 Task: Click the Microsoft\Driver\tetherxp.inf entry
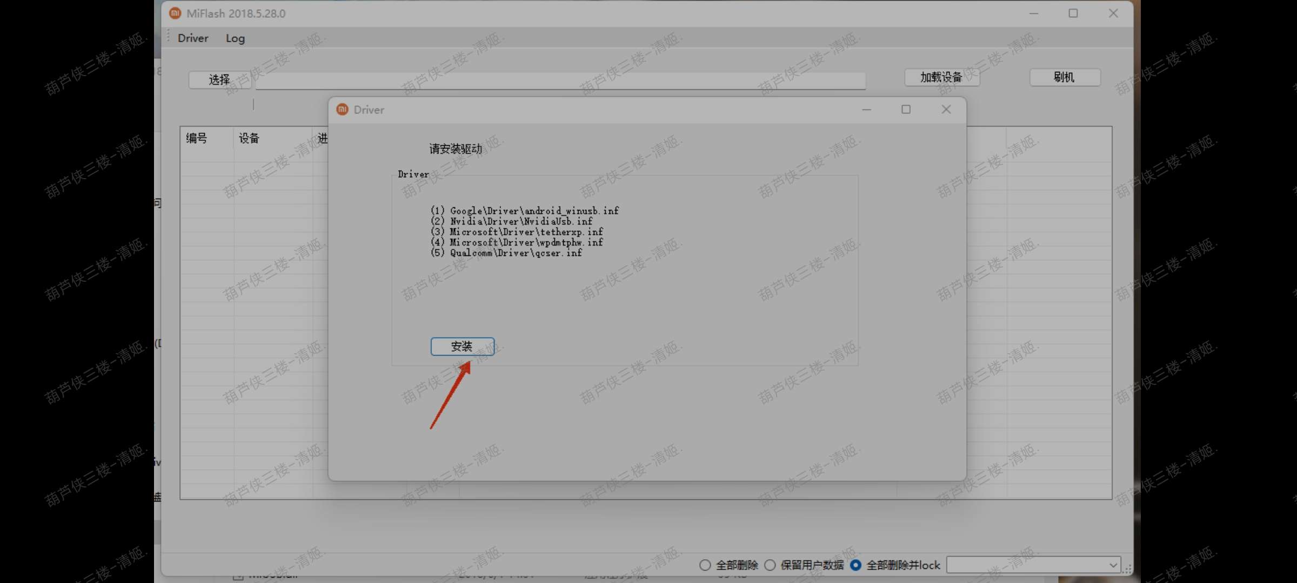(x=517, y=232)
